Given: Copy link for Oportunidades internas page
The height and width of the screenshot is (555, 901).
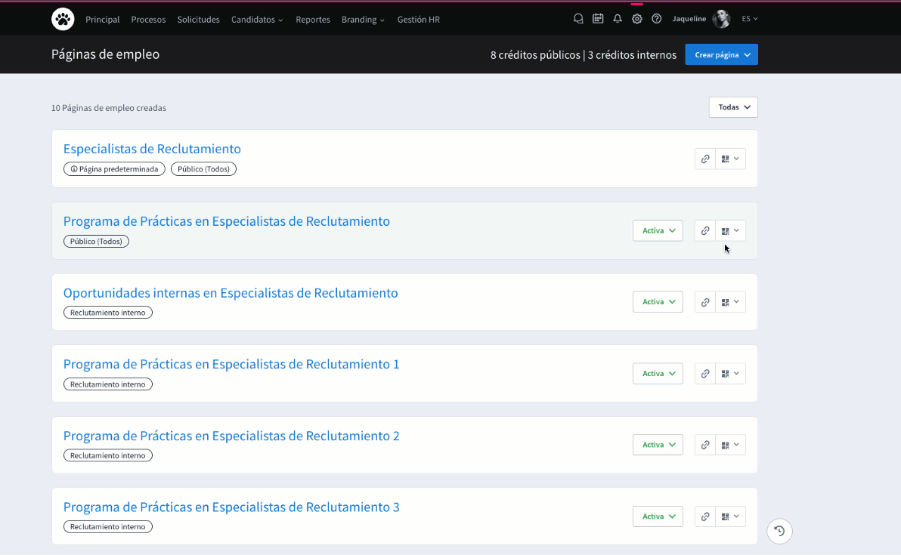Looking at the screenshot, I should point(705,301).
